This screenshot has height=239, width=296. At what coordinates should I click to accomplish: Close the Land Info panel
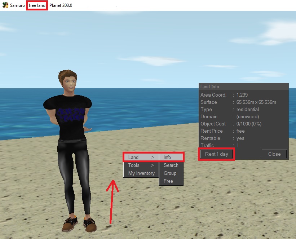tap(274, 154)
